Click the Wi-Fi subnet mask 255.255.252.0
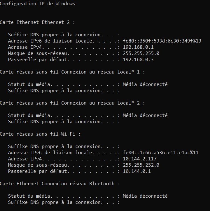 (141, 165)
